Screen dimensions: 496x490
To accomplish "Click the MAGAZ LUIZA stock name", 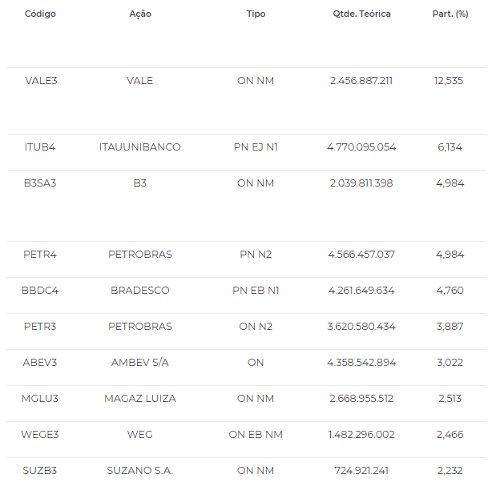I will click(140, 398).
